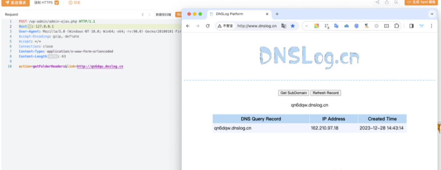Click the Content-Type header line
The width and height of the screenshot is (441, 170).
[x=66, y=52]
